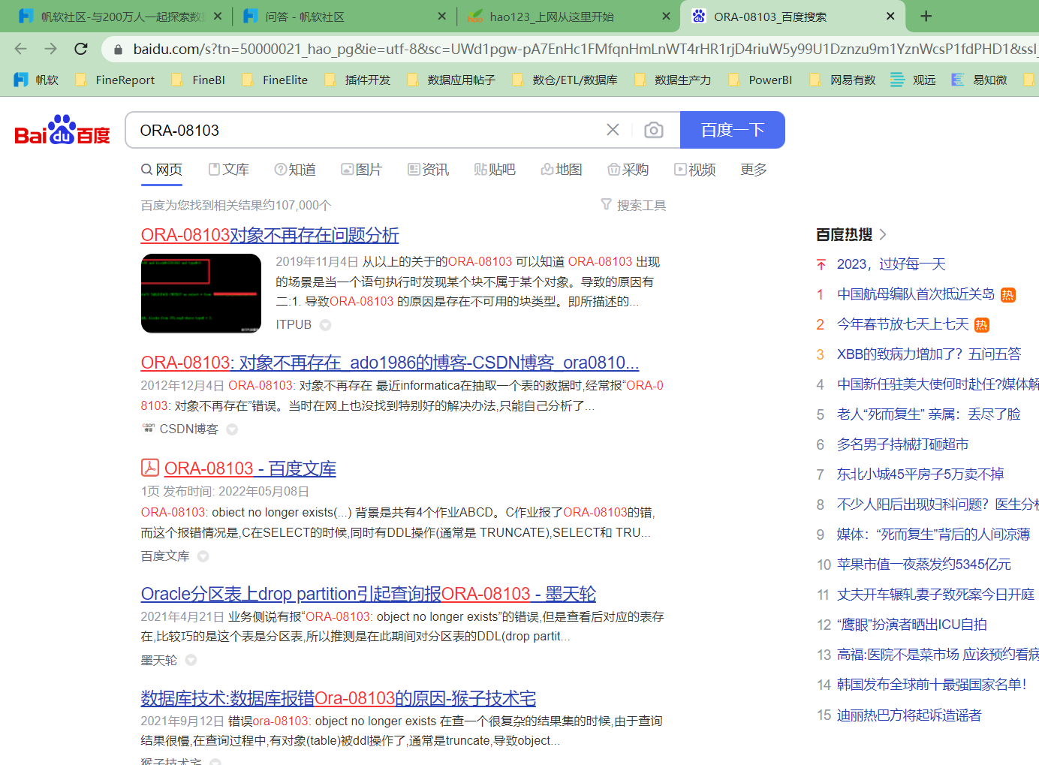Expand the CSDN博客 source dropdown arrow
Viewport: 1039px width, 765px height.
pyautogui.click(x=232, y=429)
